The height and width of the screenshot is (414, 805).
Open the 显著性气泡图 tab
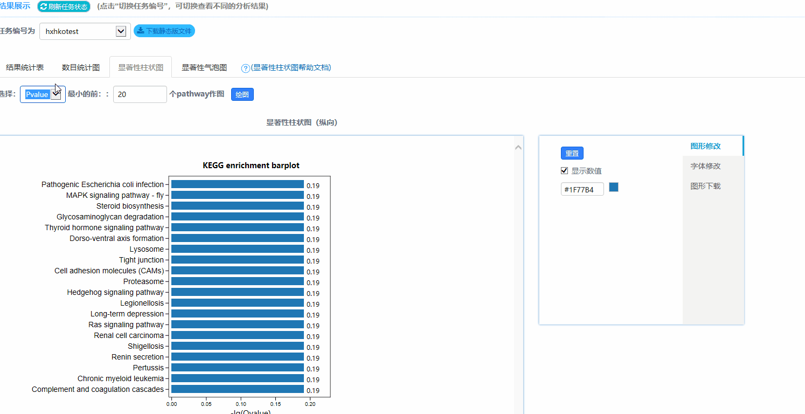coord(204,67)
